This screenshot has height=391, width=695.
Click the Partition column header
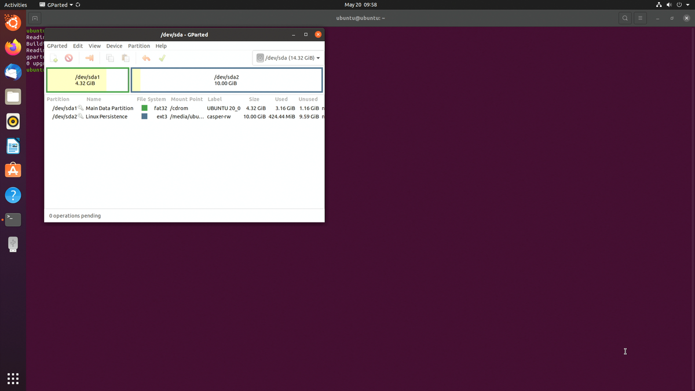click(x=58, y=99)
